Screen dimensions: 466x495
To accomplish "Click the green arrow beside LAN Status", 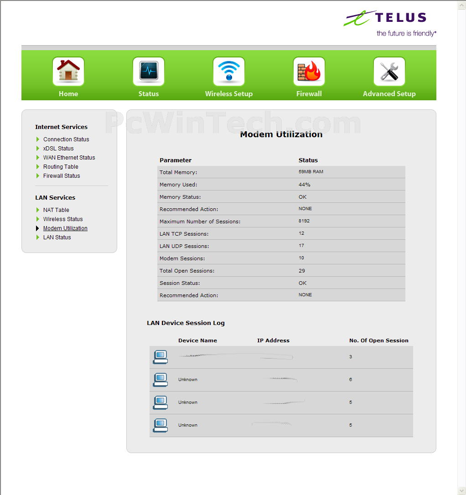I will [x=38, y=237].
